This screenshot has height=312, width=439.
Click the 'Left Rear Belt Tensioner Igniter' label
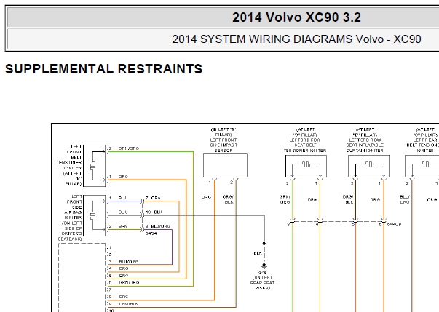424,140
